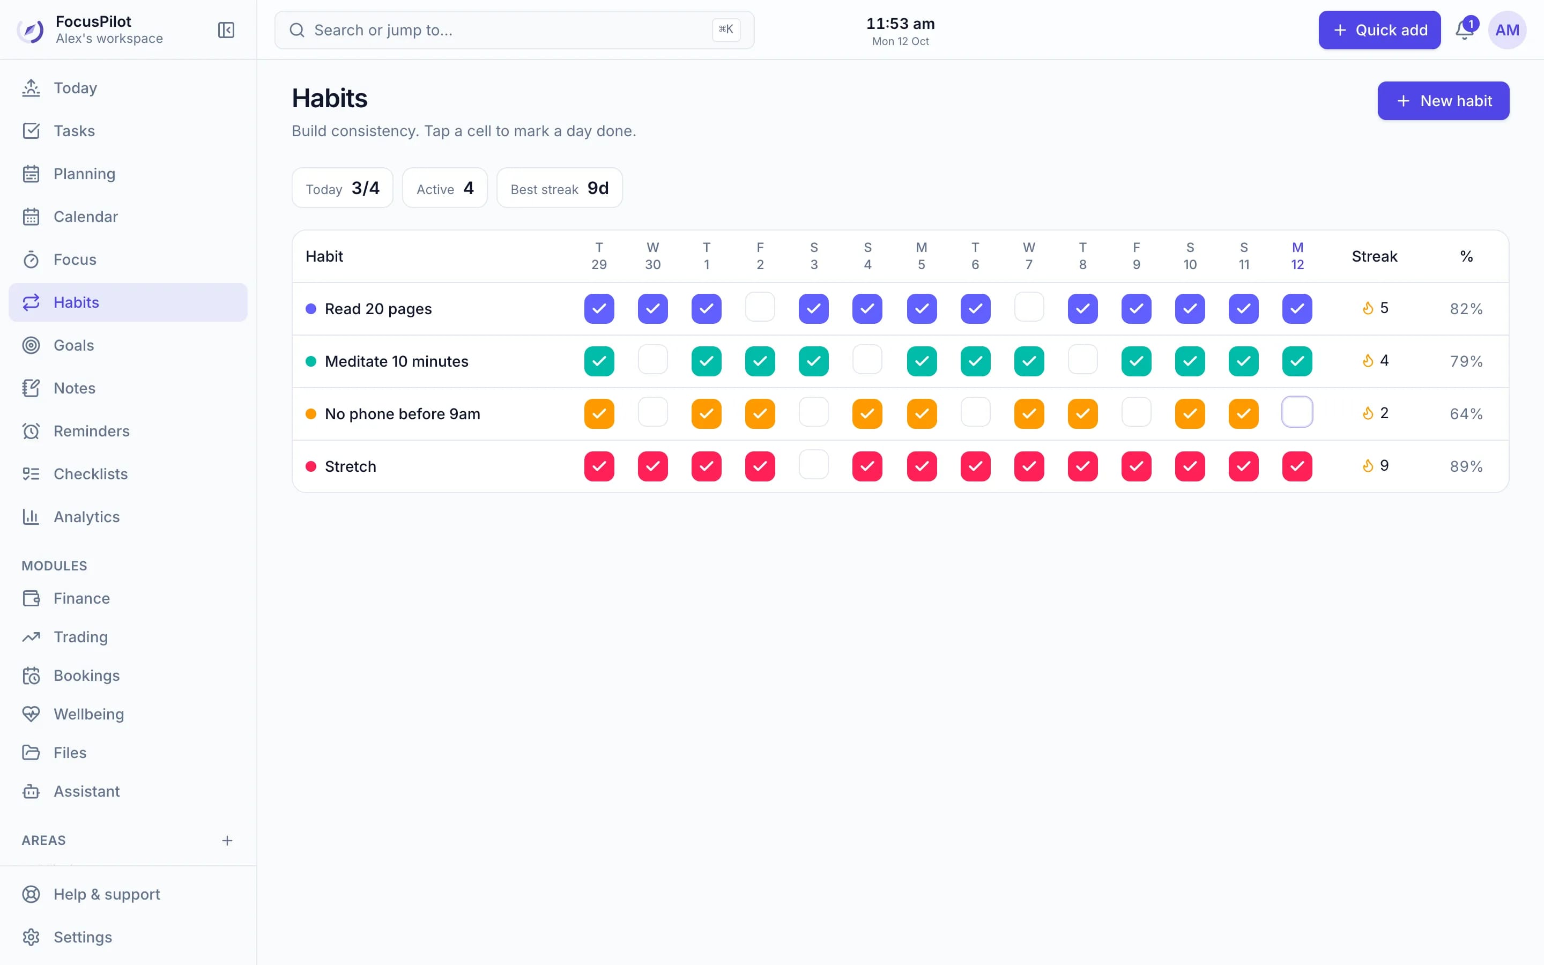Screen dimensions: 1544x965
Task: Click the Quick add button
Action: tap(1379, 30)
